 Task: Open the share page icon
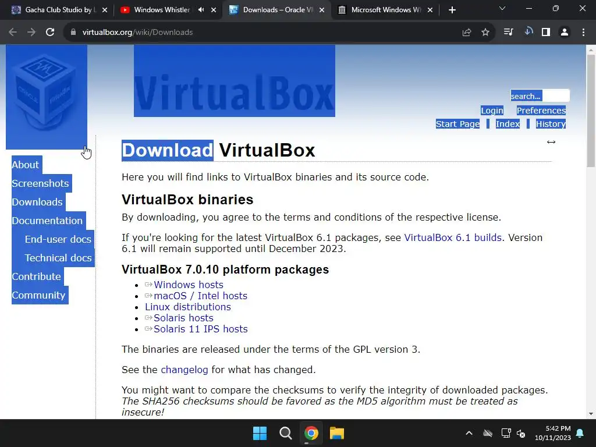tap(467, 33)
